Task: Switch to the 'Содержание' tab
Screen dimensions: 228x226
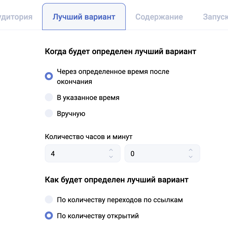Action: (x=159, y=17)
